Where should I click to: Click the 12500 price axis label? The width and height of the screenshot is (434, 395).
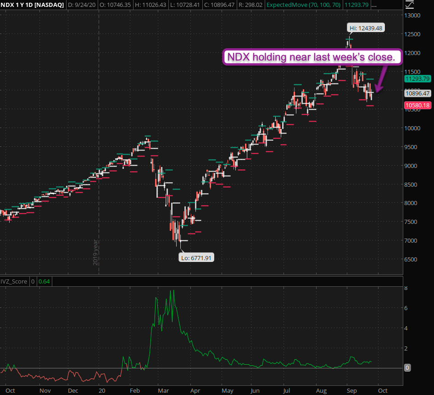pyautogui.click(x=412, y=34)
